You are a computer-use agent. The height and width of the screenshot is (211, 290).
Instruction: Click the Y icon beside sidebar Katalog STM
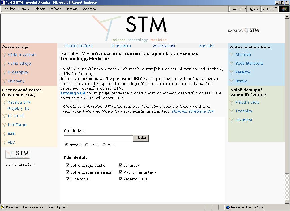4,102
